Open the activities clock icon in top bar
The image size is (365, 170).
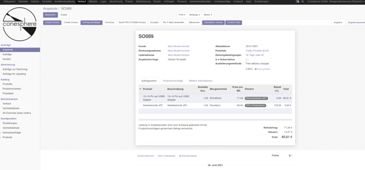298,1
